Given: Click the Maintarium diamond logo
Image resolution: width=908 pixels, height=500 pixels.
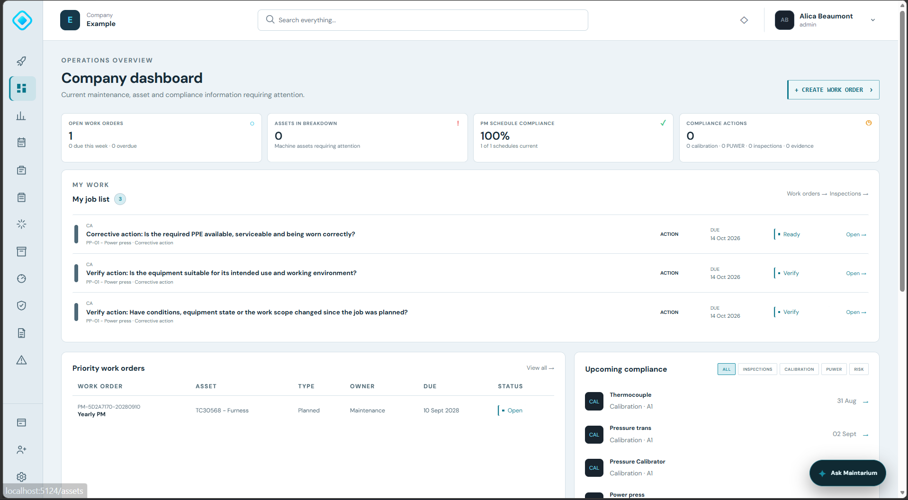Looking at the screenshot, I should [x=22, y=20].
